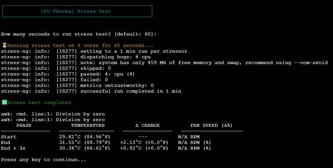333x168 pixels.
Task: Click the hourglass icon before Running stress test
Action: 4,45
